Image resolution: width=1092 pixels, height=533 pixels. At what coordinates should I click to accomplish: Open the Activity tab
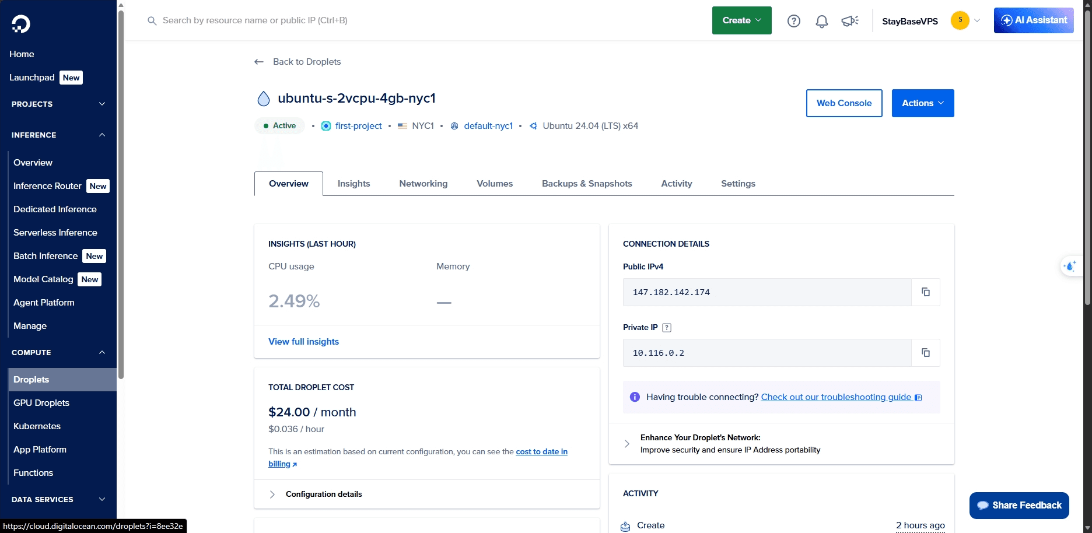[677, 184]
